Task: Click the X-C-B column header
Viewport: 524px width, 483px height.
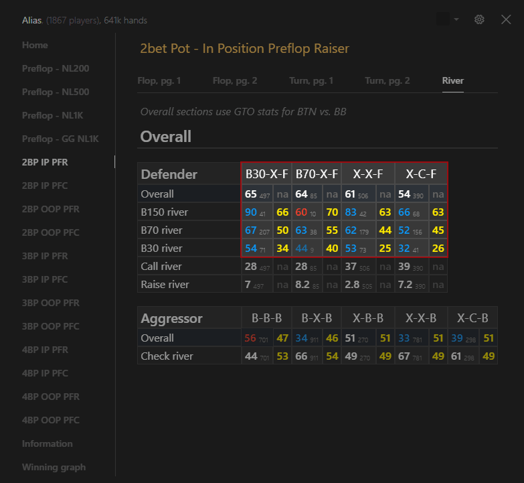Action: pyautogui.click(x=472, y=318)
